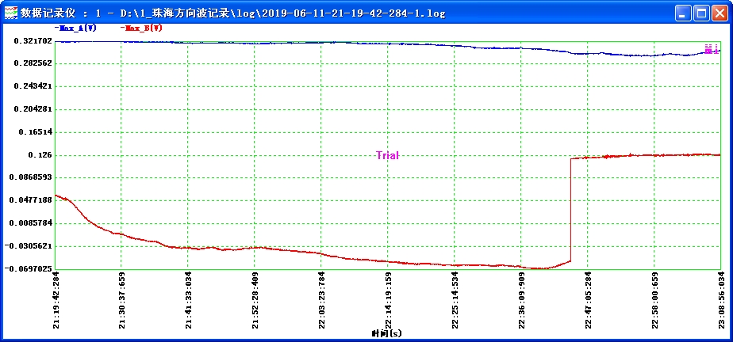Screen dimensions: 733x342
Task: Click the 0.126 y-axis tick label
Action: coord(40,155)
